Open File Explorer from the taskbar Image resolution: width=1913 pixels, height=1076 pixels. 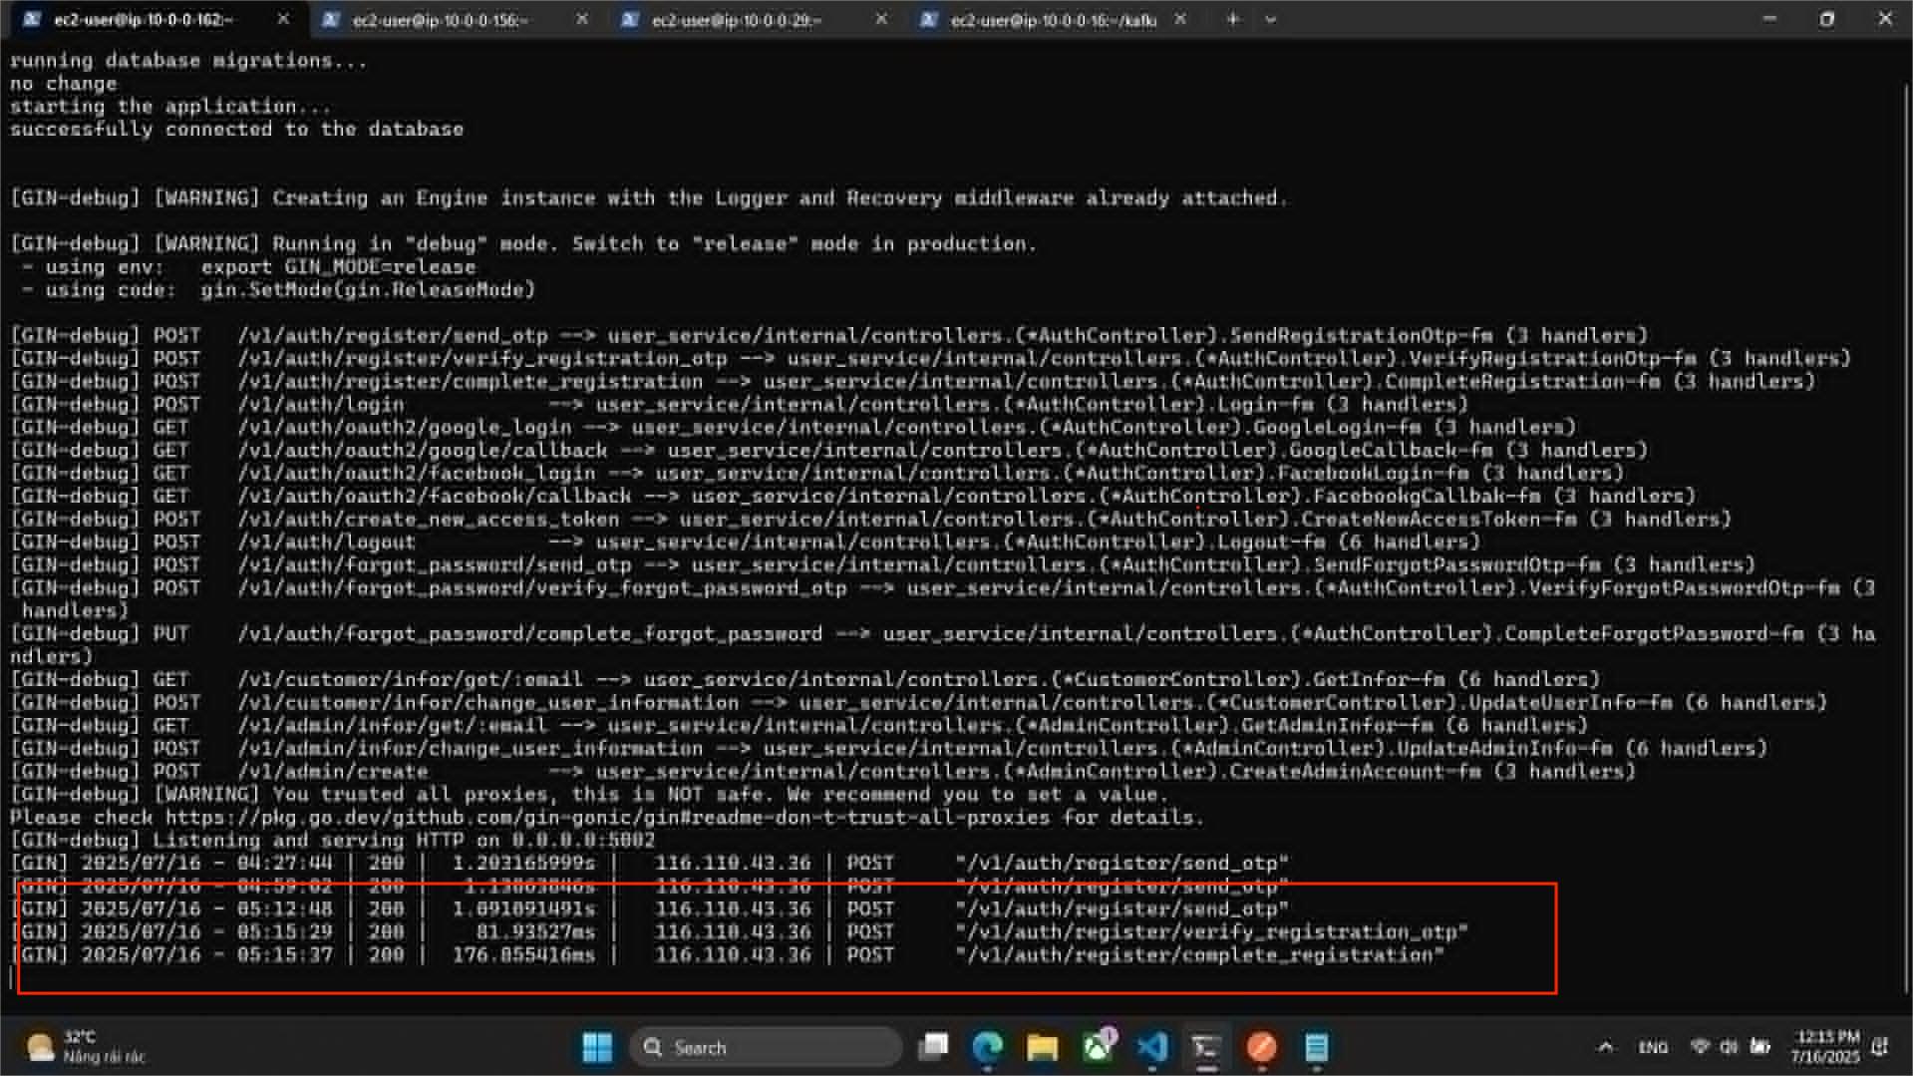coord(1043,1047)
